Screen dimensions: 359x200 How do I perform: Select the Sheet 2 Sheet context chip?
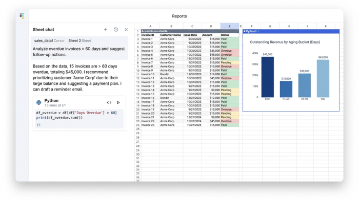pos(79,40)
